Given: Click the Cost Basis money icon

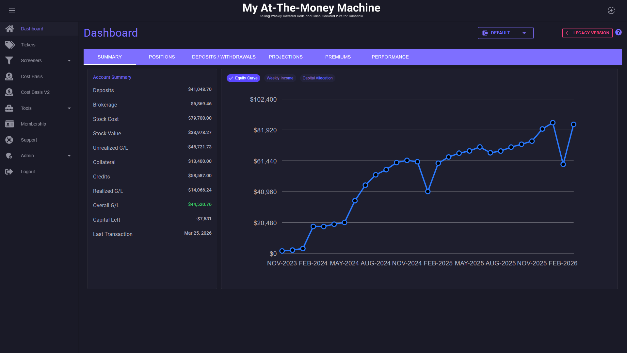Looking at the screenshot, I should (x=9, y=76).
